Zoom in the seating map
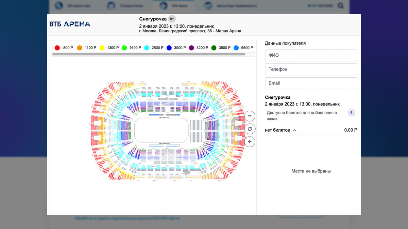 tap(250, 141)
